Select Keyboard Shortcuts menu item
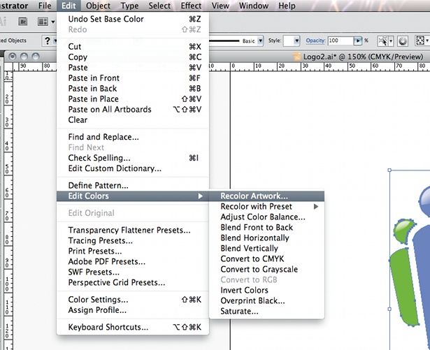This screenshot has width=430, height=350. (x=133, y=327)
